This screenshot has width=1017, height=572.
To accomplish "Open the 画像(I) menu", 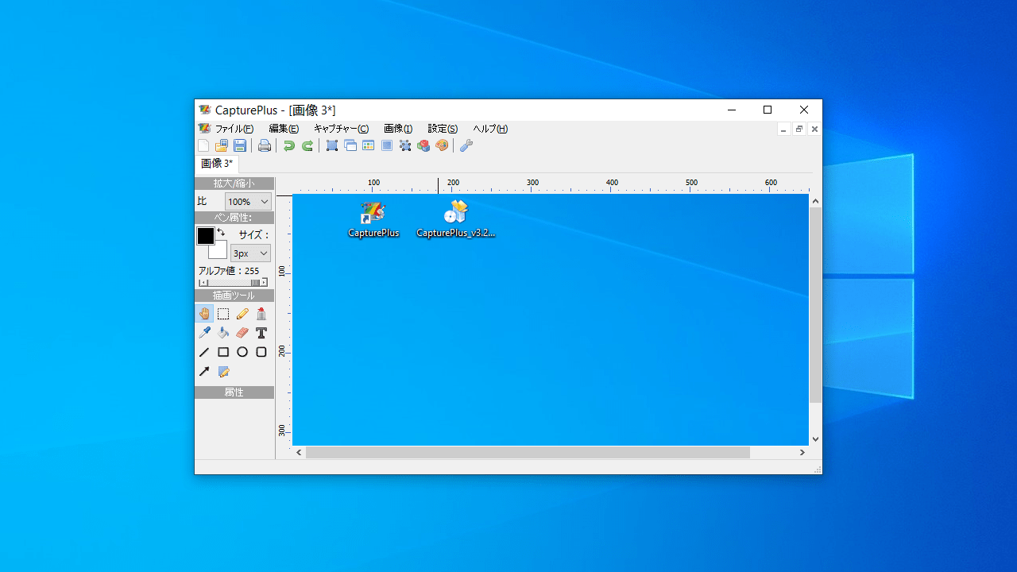I will tap(398, 129).
